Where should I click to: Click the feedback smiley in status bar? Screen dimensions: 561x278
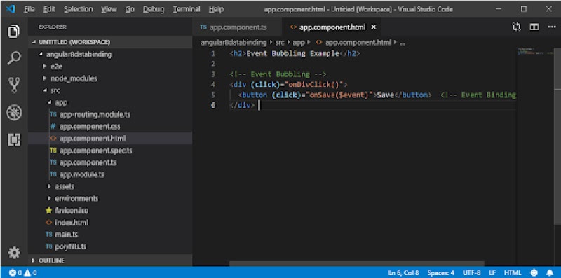[x=534, y=272]
